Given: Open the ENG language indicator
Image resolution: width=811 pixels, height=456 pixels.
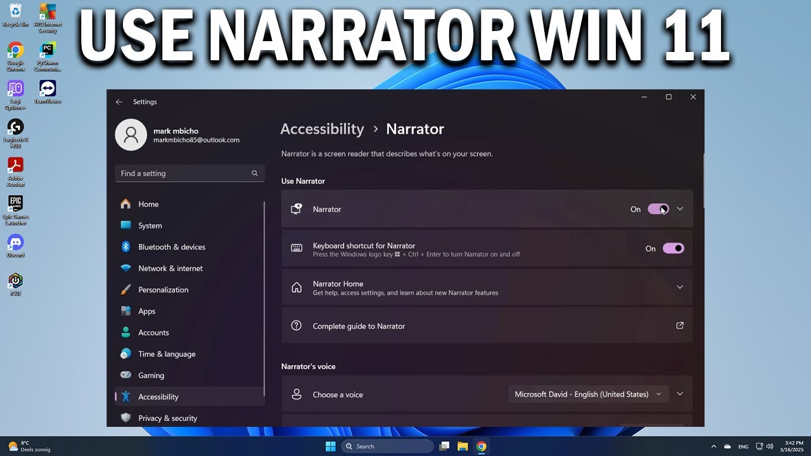Looking at the screenshot, I should pos(743,446).
